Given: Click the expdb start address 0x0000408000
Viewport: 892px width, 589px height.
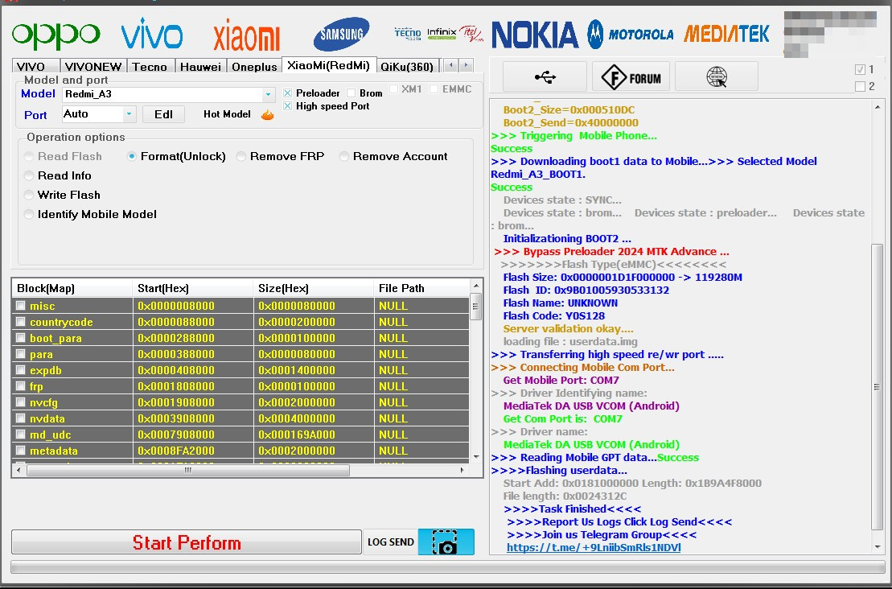Looking at the screenshot, I should [x=176, y=370].
